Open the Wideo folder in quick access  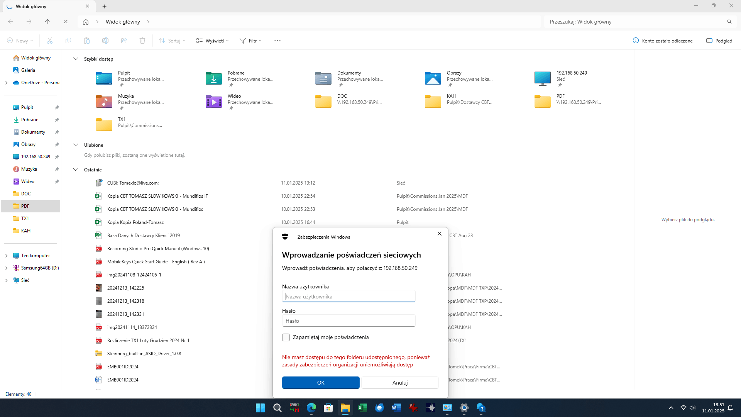click(214, 102)
